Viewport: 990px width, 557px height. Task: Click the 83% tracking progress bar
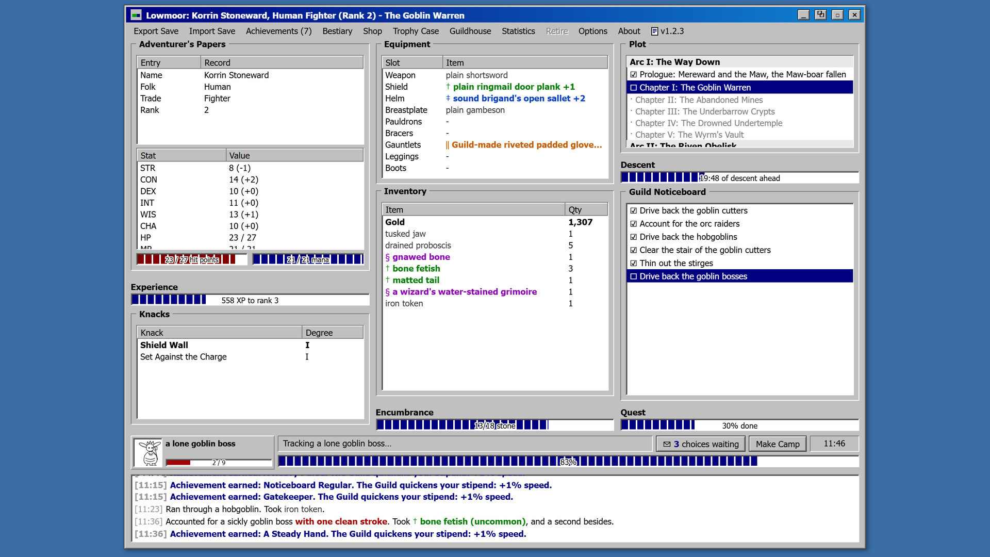[568, 462]
